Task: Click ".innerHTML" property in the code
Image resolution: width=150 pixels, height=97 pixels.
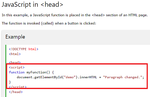Action: coord(87,77)
